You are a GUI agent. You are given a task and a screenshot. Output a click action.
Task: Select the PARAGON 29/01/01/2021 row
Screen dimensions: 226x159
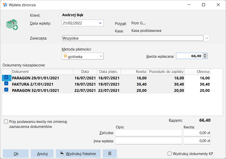[106, 78]
